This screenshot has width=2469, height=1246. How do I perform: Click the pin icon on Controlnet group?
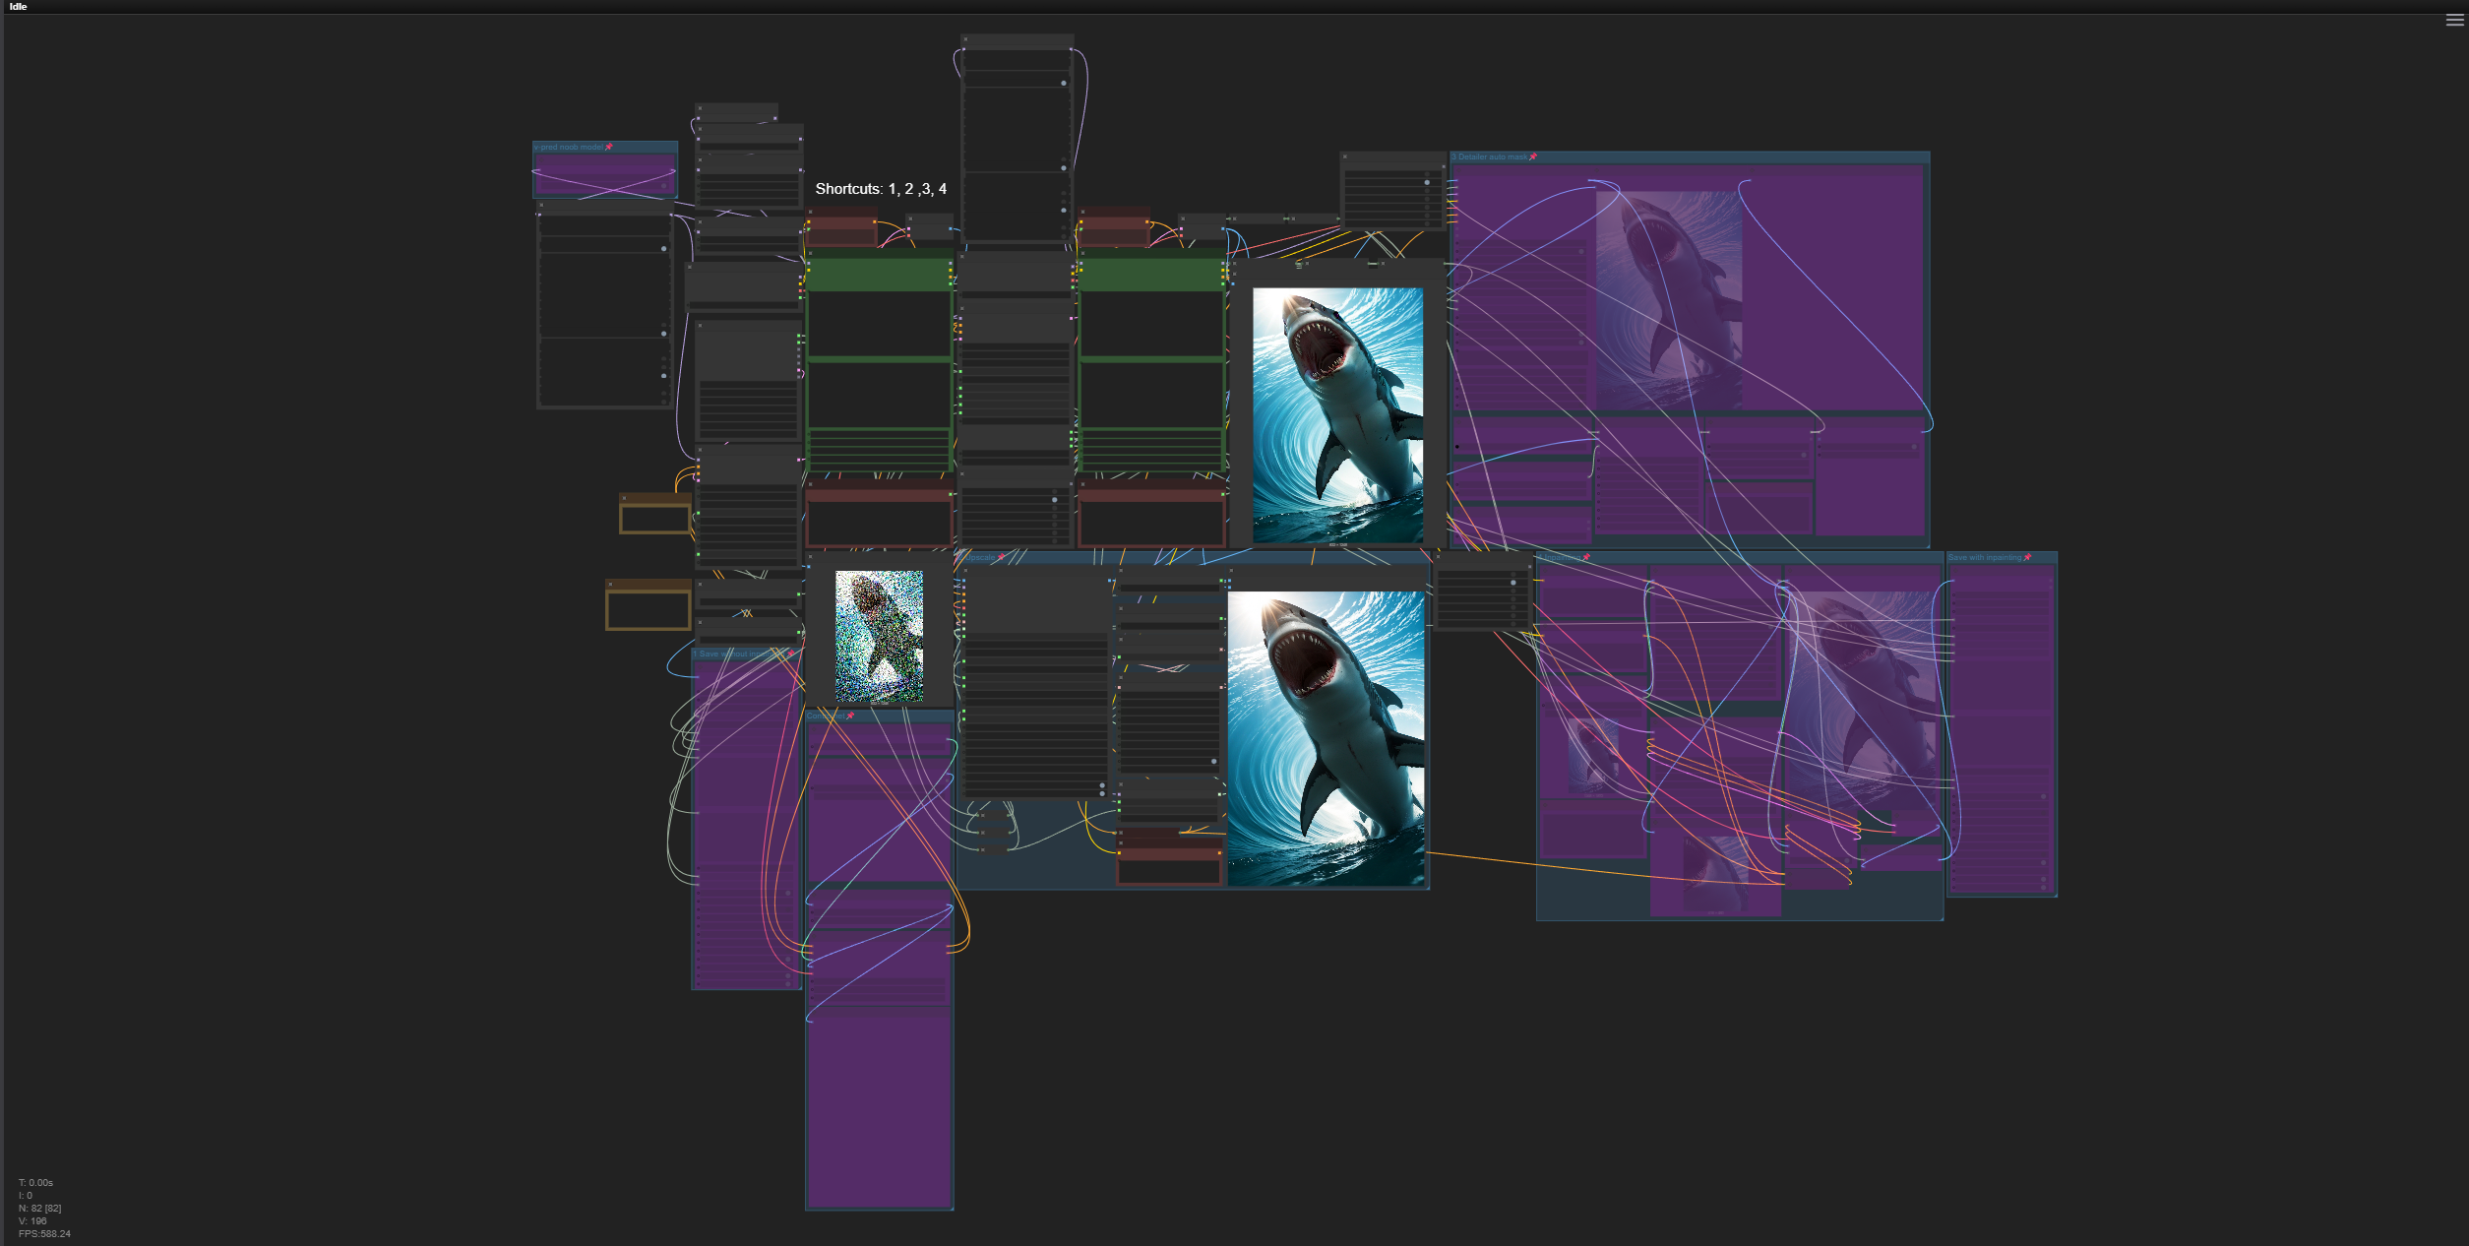[850, 716]
